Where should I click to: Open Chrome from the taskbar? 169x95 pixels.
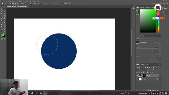tap(41, 93)
